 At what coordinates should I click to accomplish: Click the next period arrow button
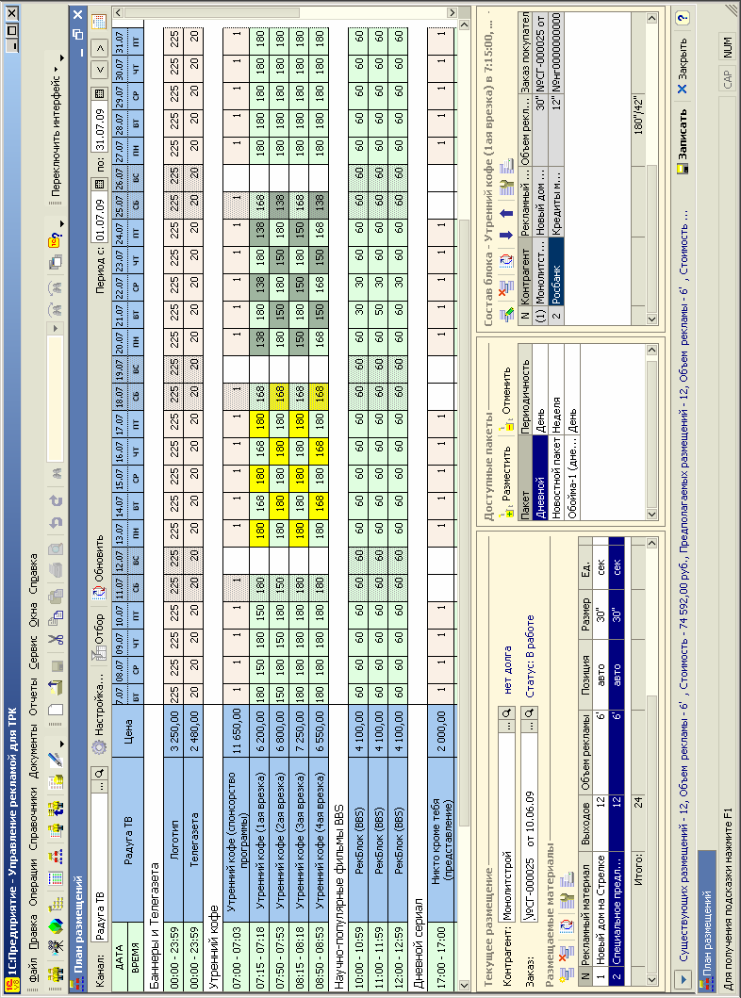point(99,47)
